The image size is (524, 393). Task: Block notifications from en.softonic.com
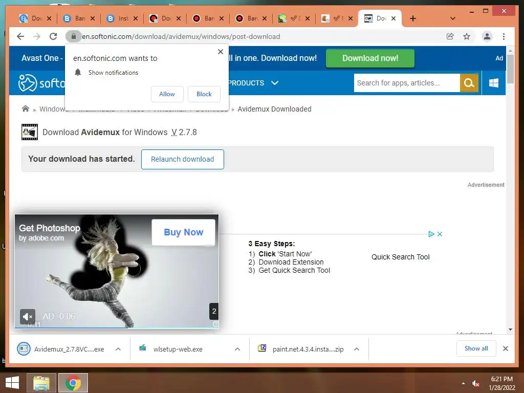coord(204,94)
